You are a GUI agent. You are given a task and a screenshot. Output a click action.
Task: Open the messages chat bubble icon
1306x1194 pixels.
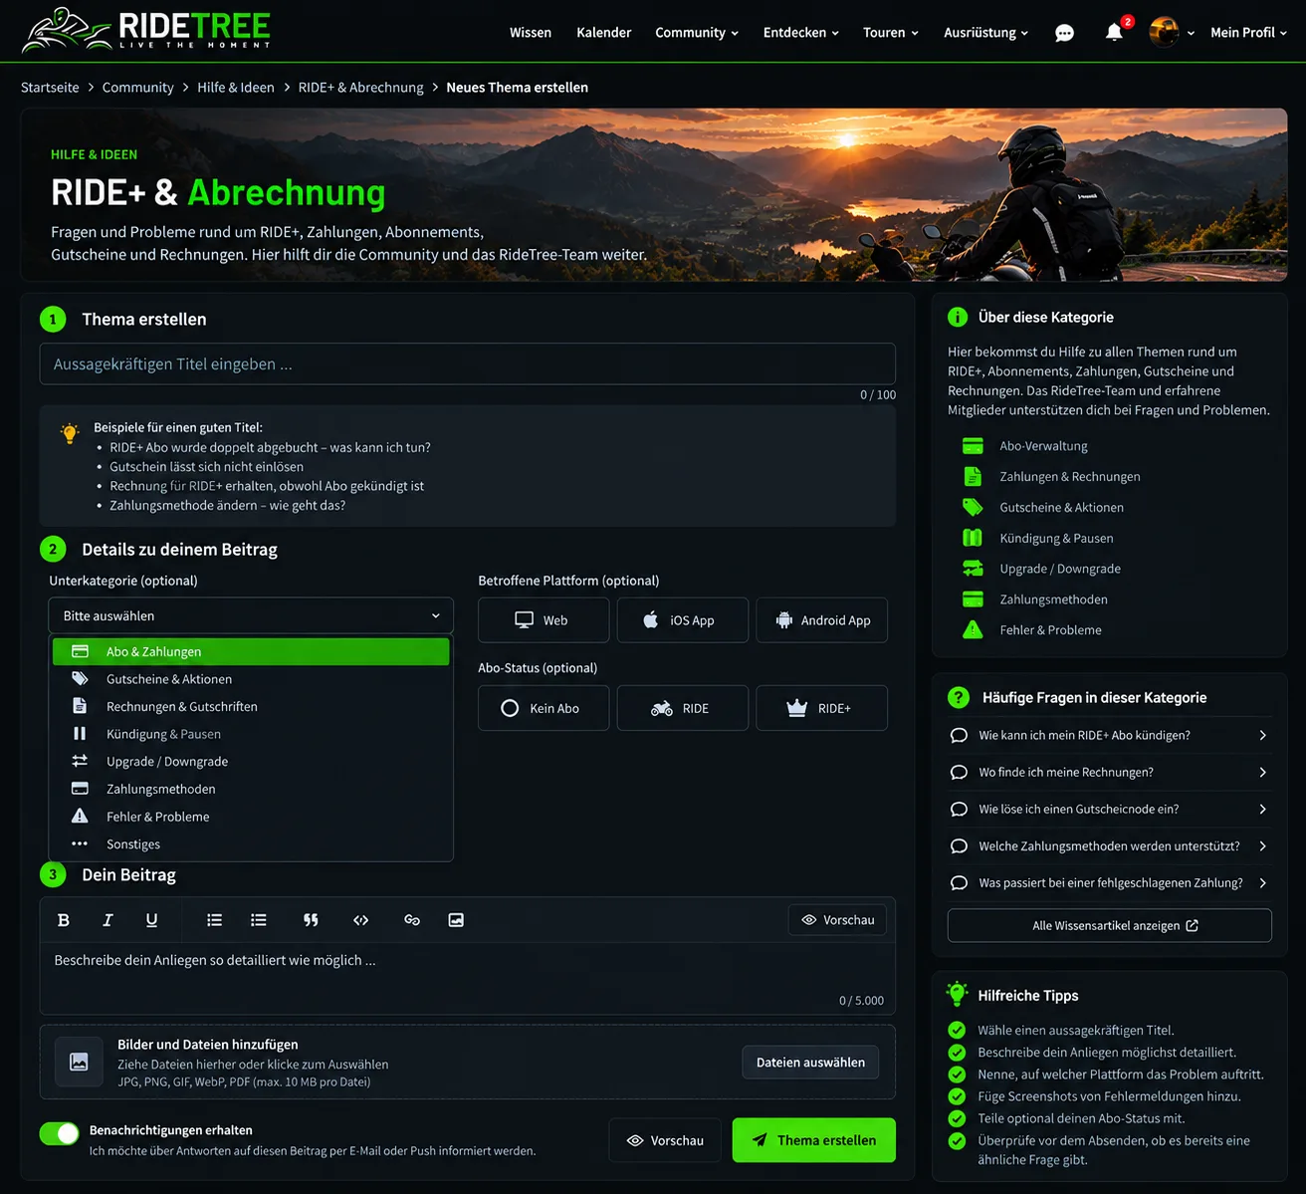[x=1064, y=33]
